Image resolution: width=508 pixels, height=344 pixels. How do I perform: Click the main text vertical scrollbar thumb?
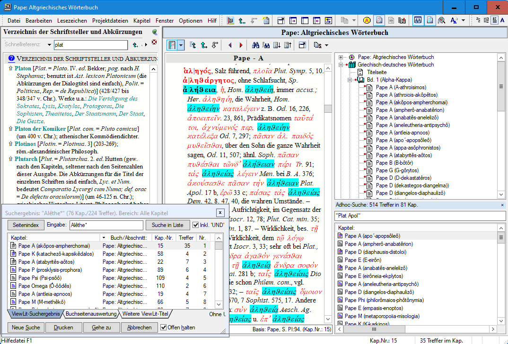(x=327, y=109)
